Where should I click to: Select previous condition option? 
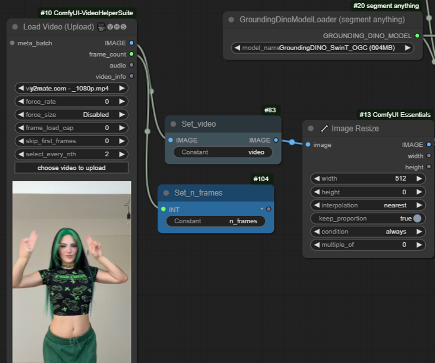pyautogui.click(x=316, y=232)
